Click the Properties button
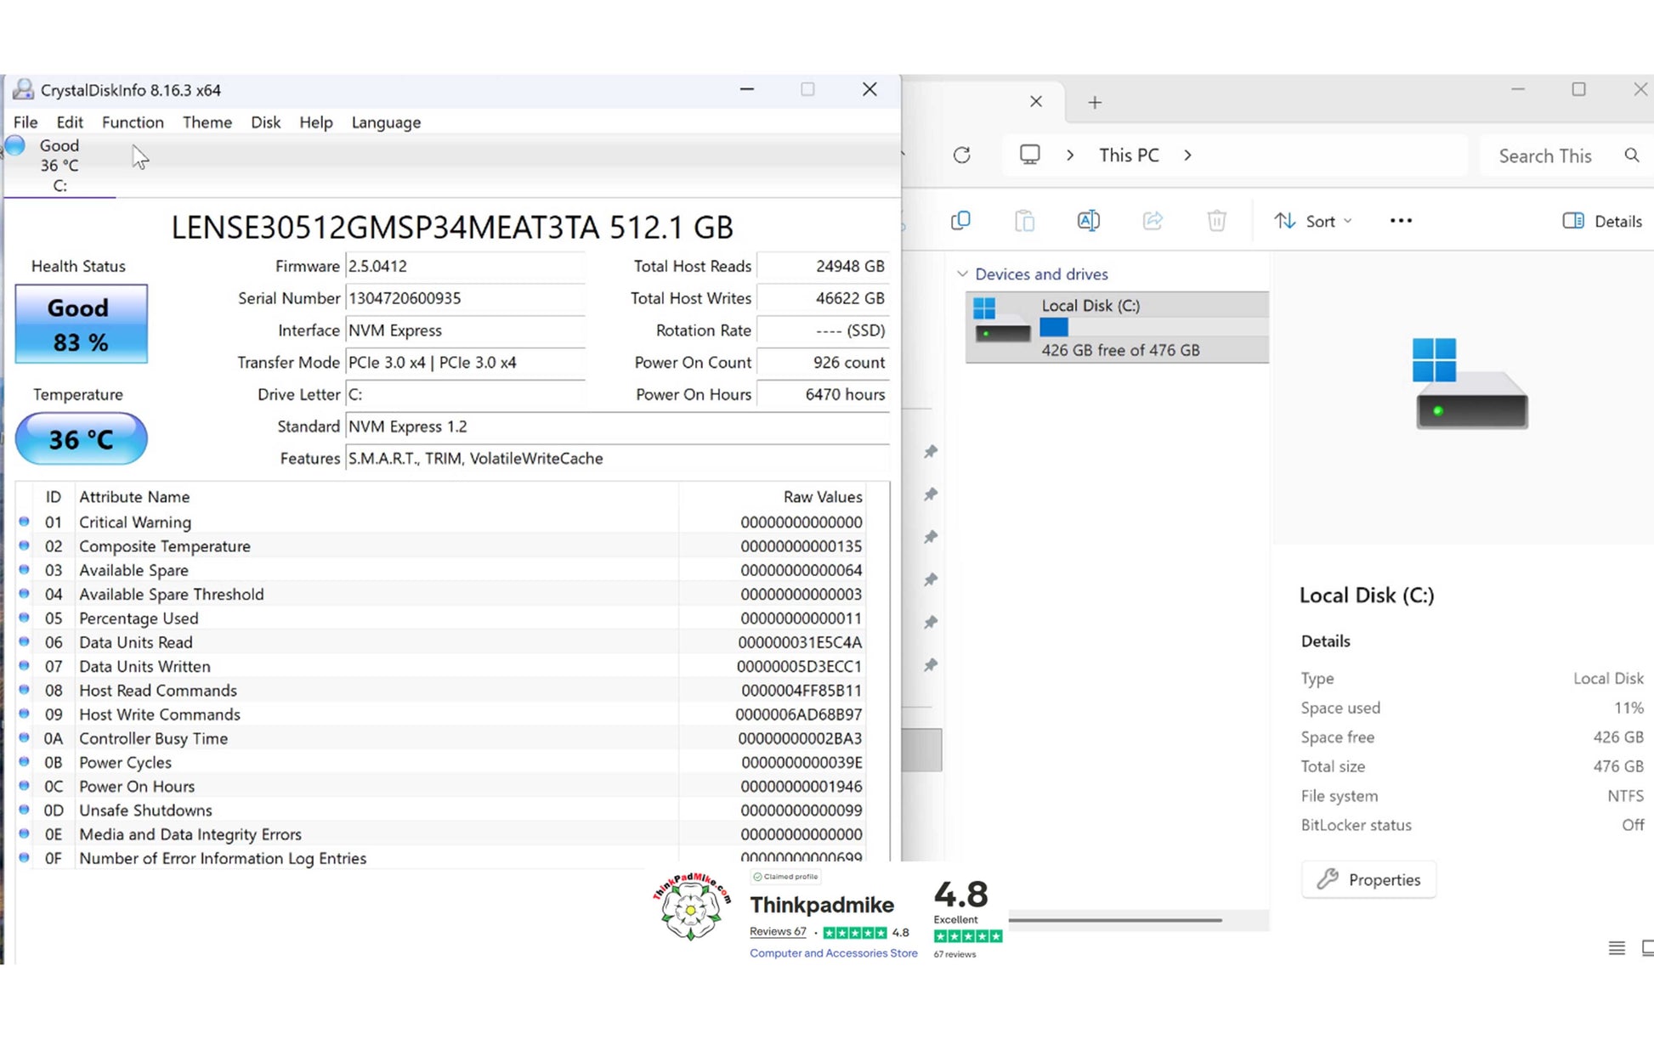This screenshot has height=1039, width=1654. click(x=1368, y=879)
